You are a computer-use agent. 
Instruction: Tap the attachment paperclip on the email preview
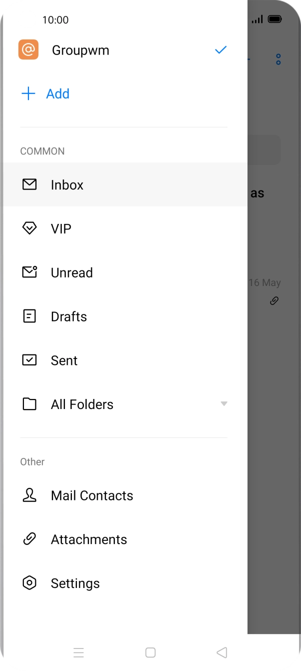tap(274, 300)
